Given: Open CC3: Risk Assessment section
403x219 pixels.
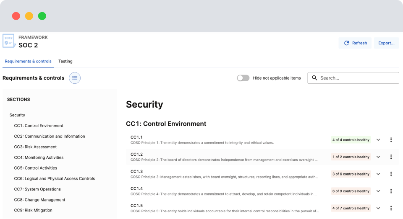Looking at the screenshot, I should tap(35, 147).
